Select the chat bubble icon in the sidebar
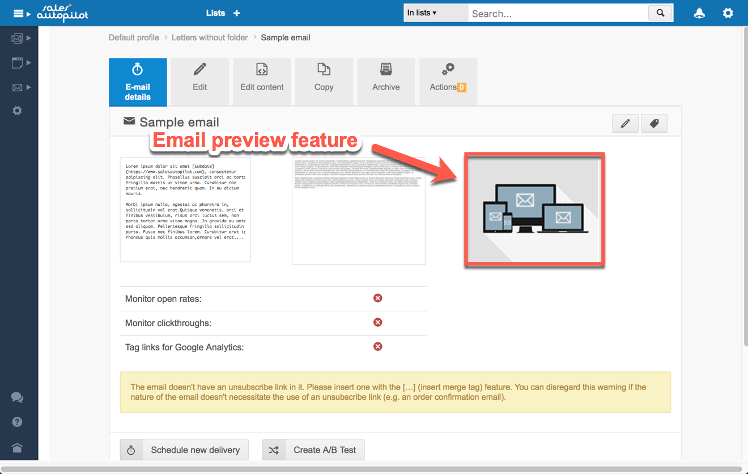 [x=16, y=397]
